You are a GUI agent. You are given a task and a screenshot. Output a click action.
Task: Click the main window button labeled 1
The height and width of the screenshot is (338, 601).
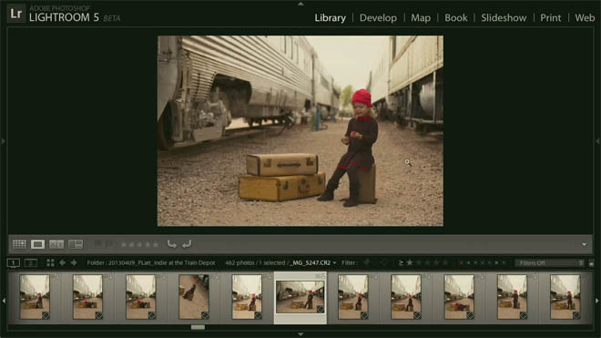click(14, 262)
